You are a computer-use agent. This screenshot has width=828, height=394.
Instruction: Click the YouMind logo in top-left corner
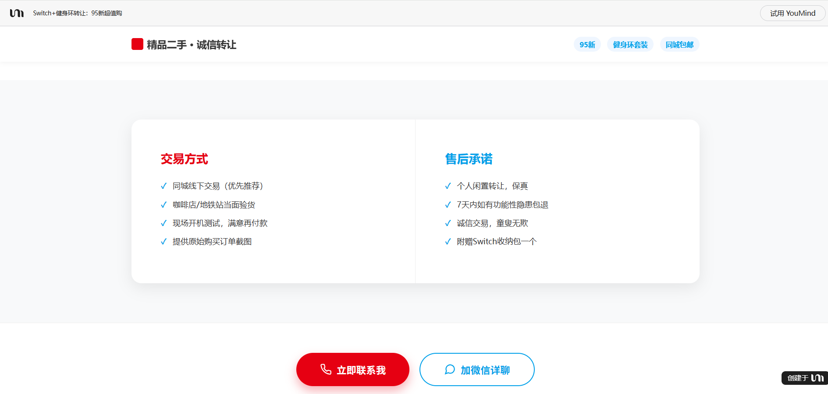tap(17, 13)
